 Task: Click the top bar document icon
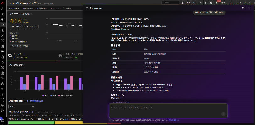tap(201, 3)
